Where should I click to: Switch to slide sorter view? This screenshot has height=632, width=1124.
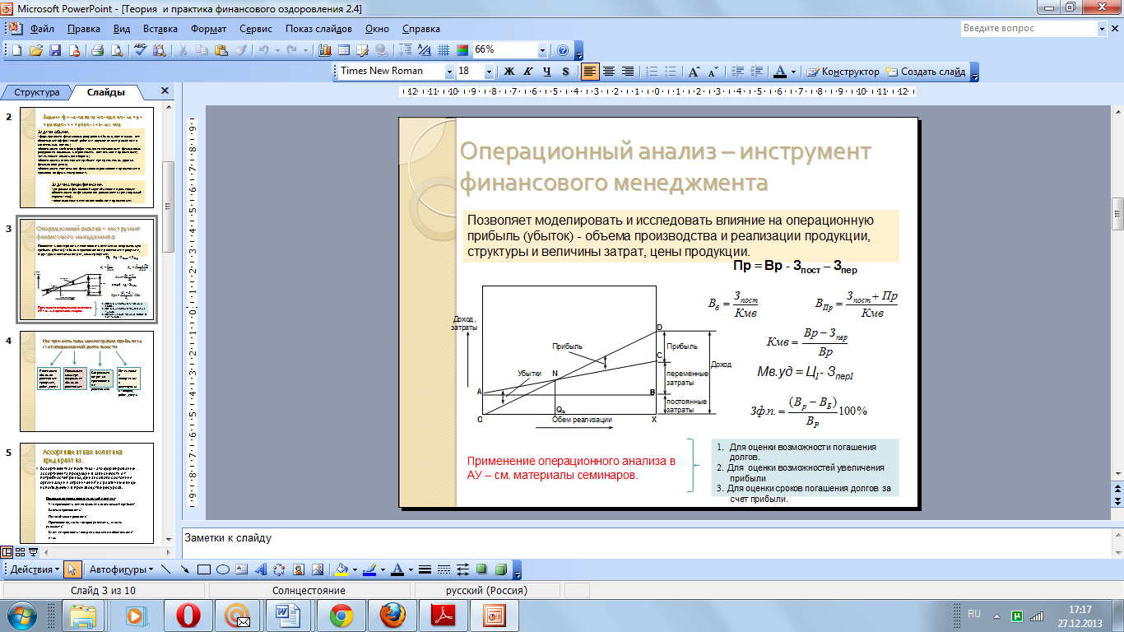[x=20, y=552]
